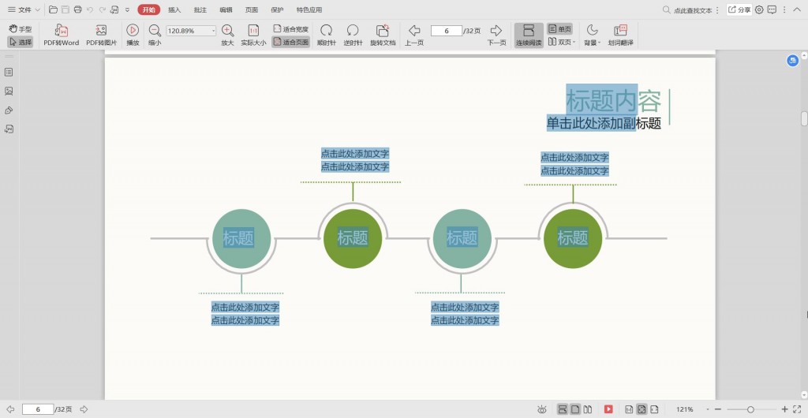
Task: Click the 实际大小 icon
Action: point(253,31)
